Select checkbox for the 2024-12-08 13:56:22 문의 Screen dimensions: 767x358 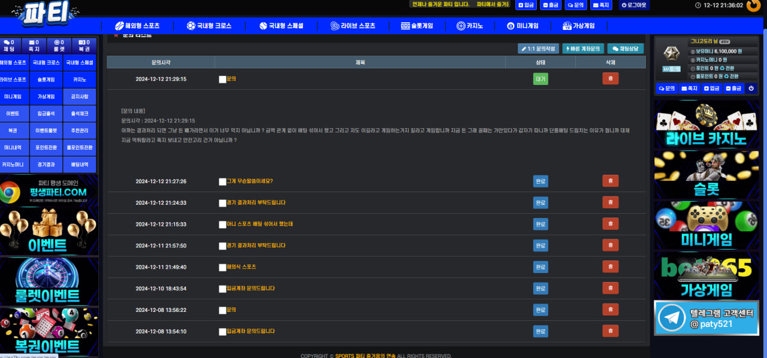click(x=222, y=311)
